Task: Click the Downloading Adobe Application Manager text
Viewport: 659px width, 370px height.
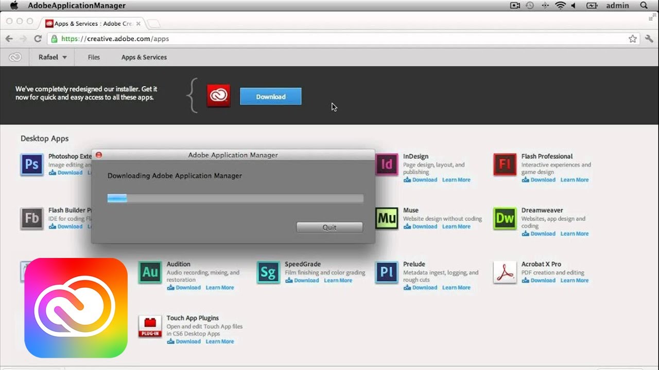Action: [x=175, y=176]
